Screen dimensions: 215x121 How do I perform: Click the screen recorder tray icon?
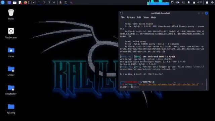click(x=178, y=2)
